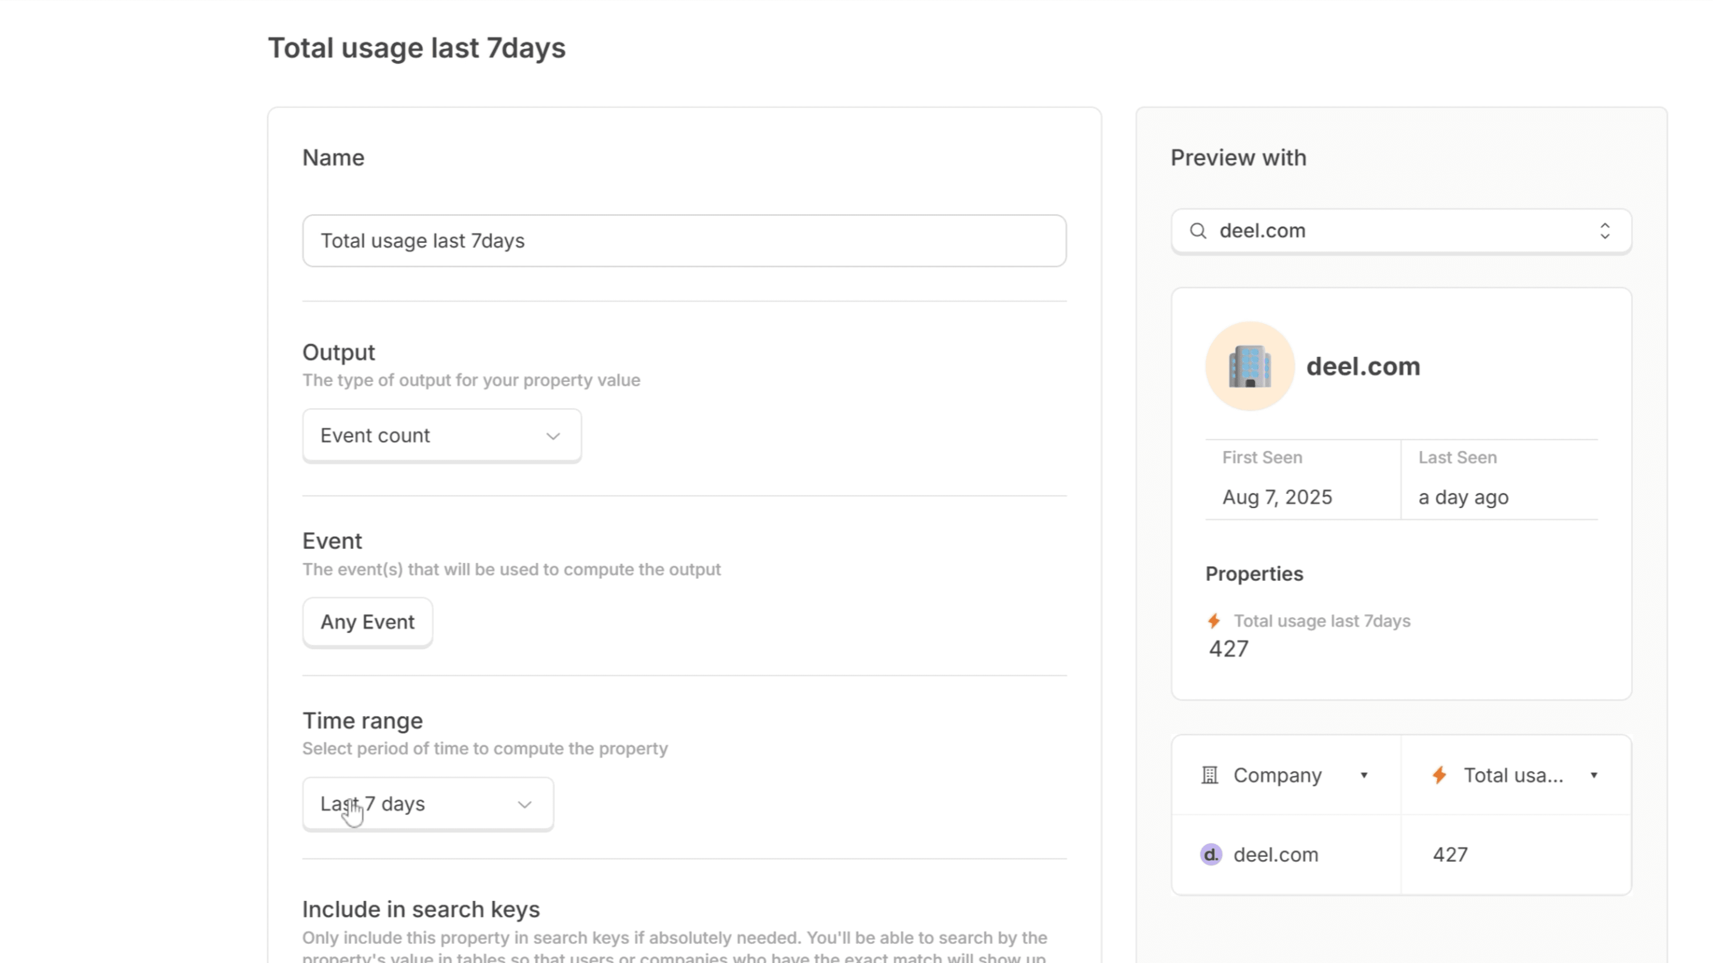Screen dimensions: 1713x963
Task: Open the Event count output dropdown
Action: coord(442,435)
